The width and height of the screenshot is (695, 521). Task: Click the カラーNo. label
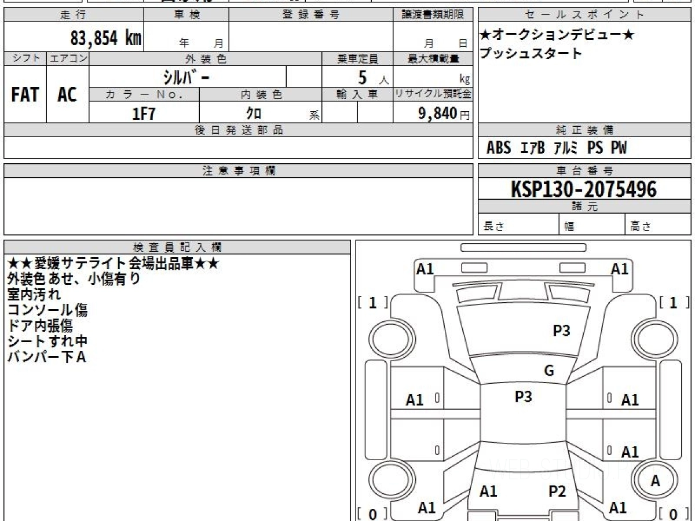[144, 94]
